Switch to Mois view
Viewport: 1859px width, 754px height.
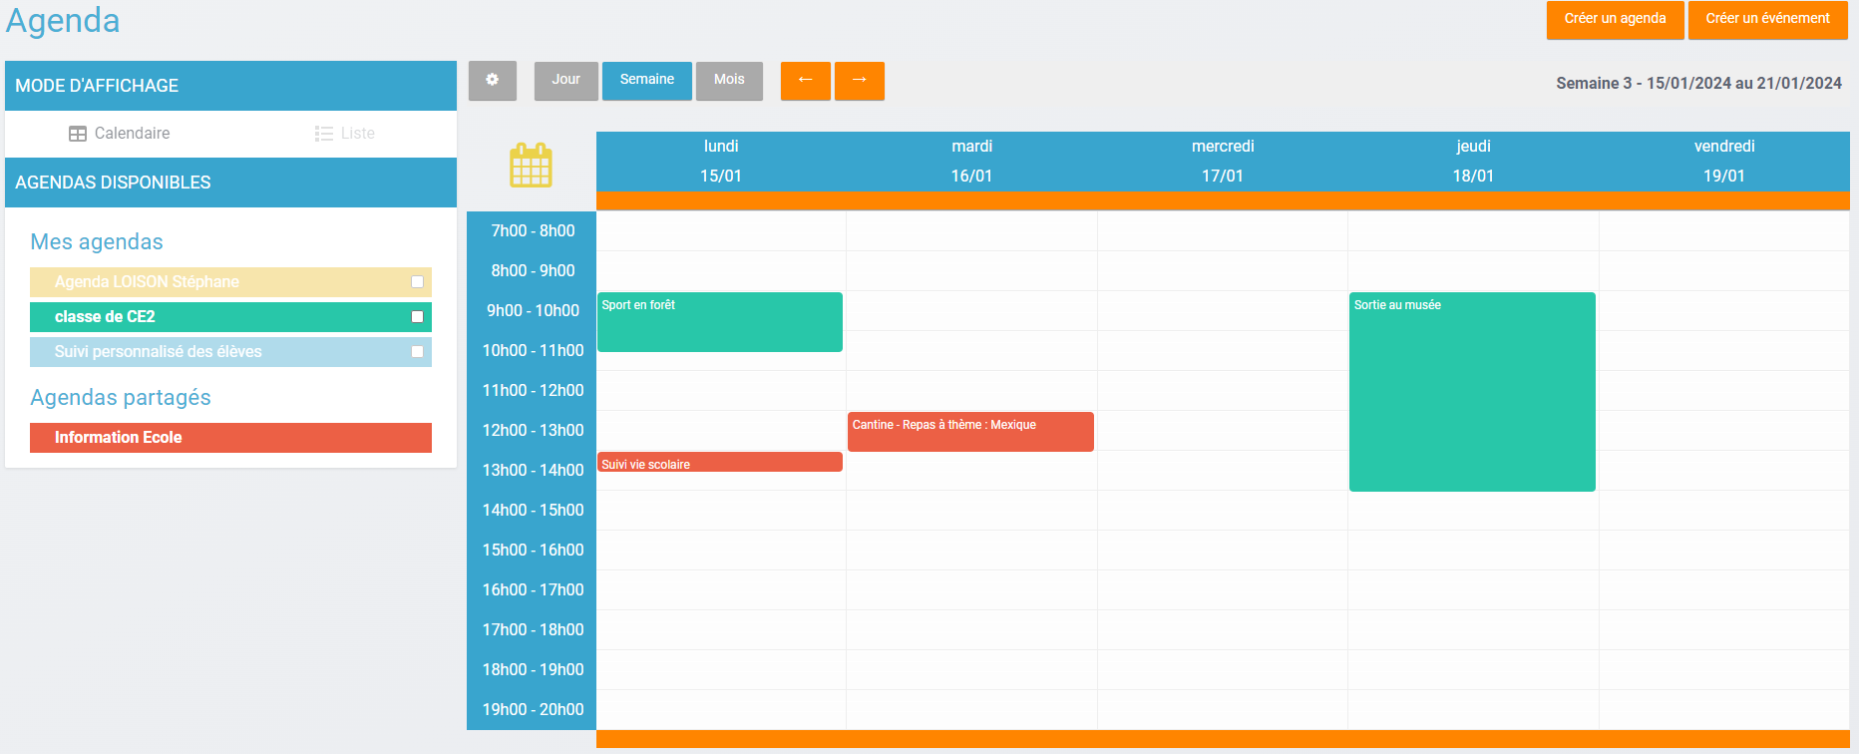tap(729, 81)
